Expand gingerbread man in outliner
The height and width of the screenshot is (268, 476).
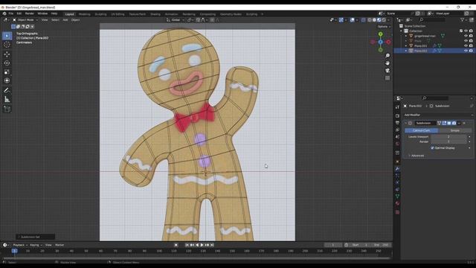406,36
